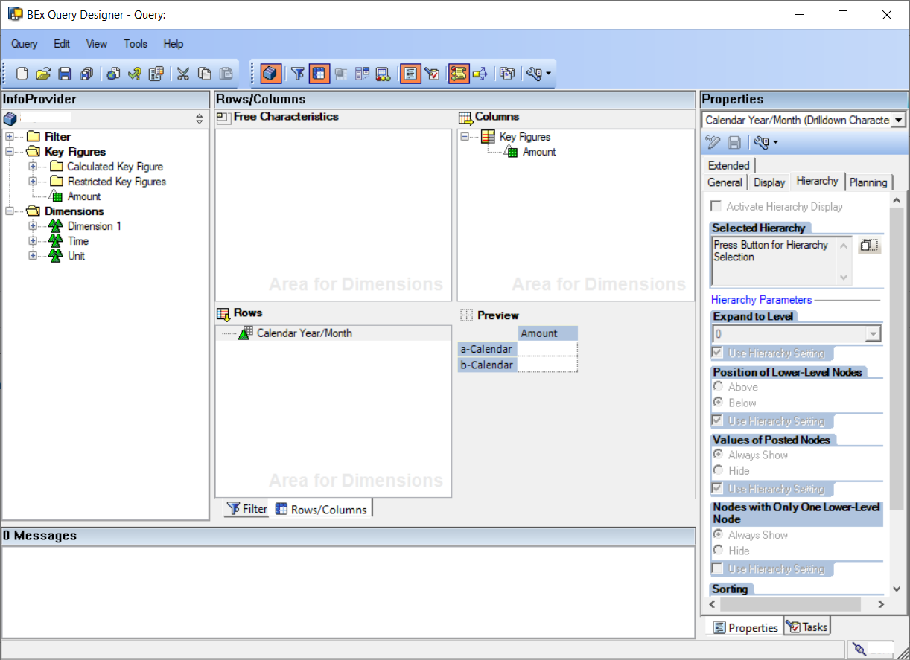
Task: Switch to the Display properties tab
Action: click(x=769, y=182)
